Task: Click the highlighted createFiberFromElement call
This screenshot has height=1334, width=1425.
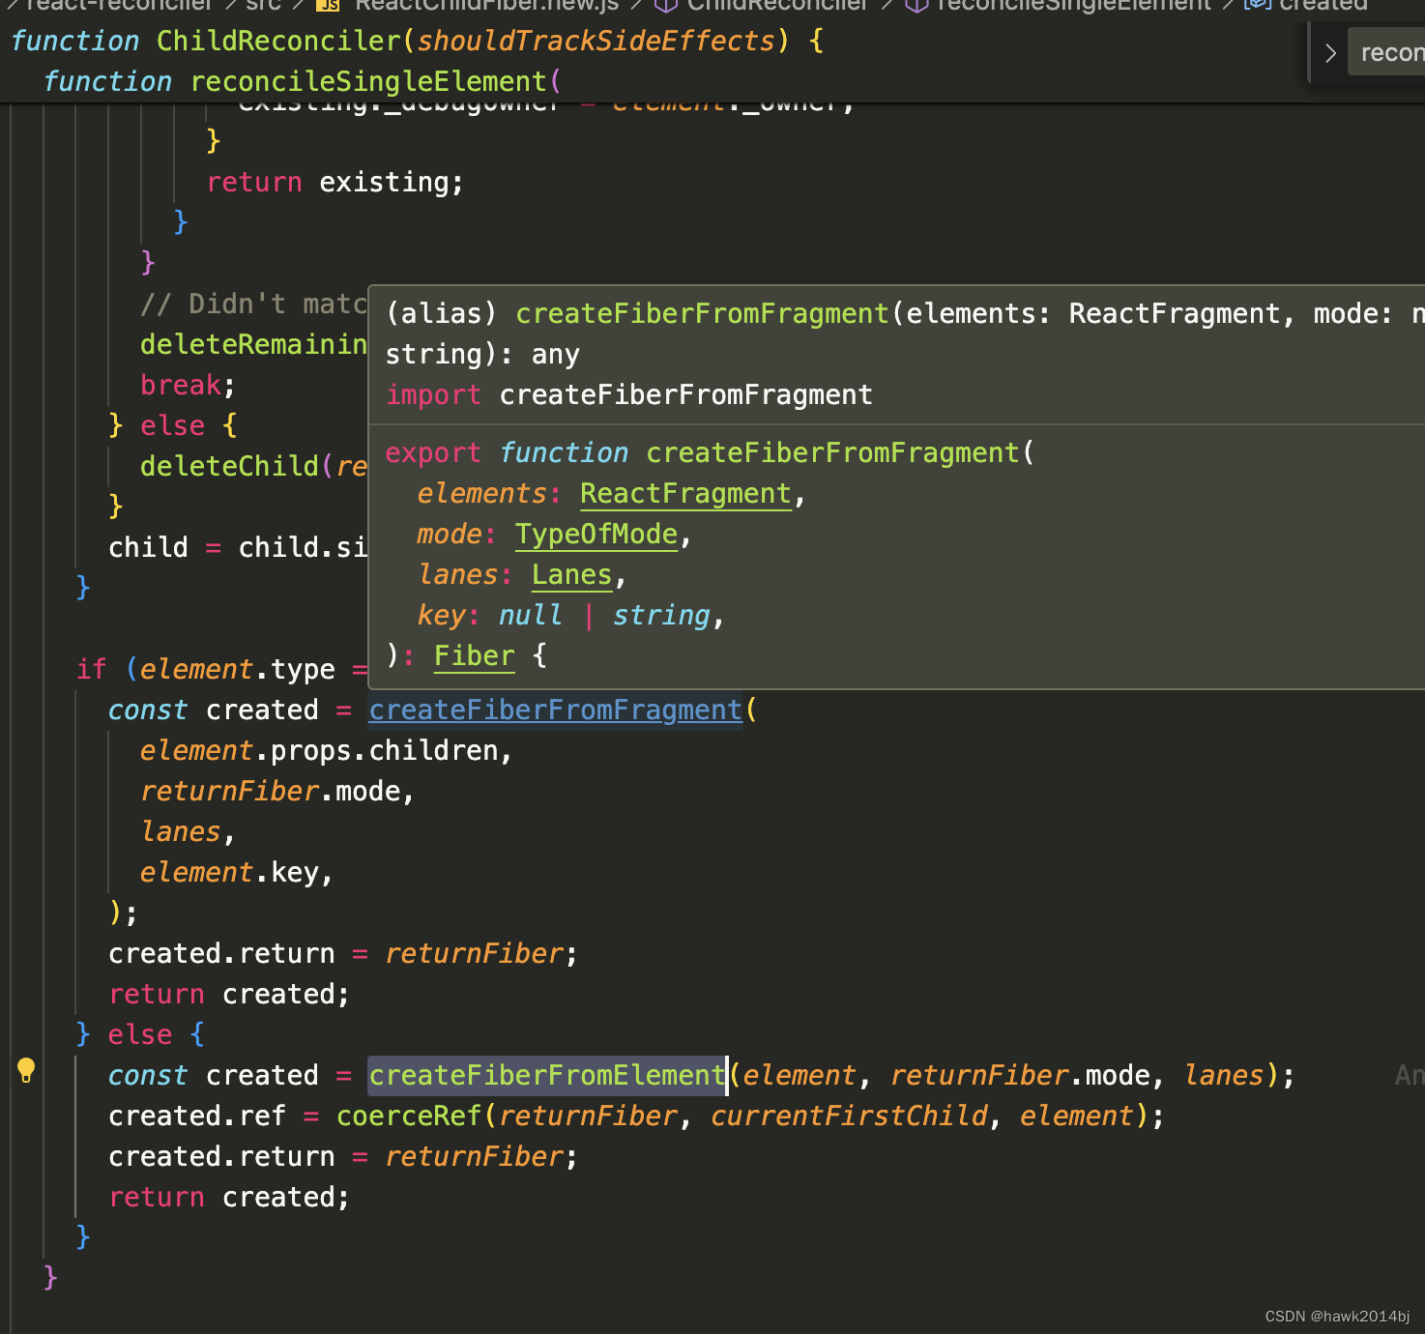Action: (x=547, y=1076)
